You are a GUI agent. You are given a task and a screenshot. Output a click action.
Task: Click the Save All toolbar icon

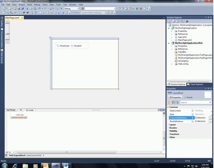point(22,9)
